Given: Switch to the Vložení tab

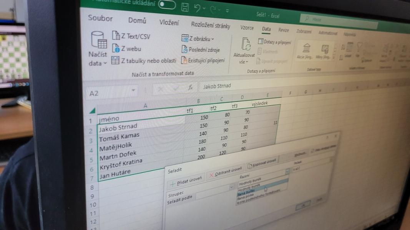Looking at the screenshot, I should (169, 23).
